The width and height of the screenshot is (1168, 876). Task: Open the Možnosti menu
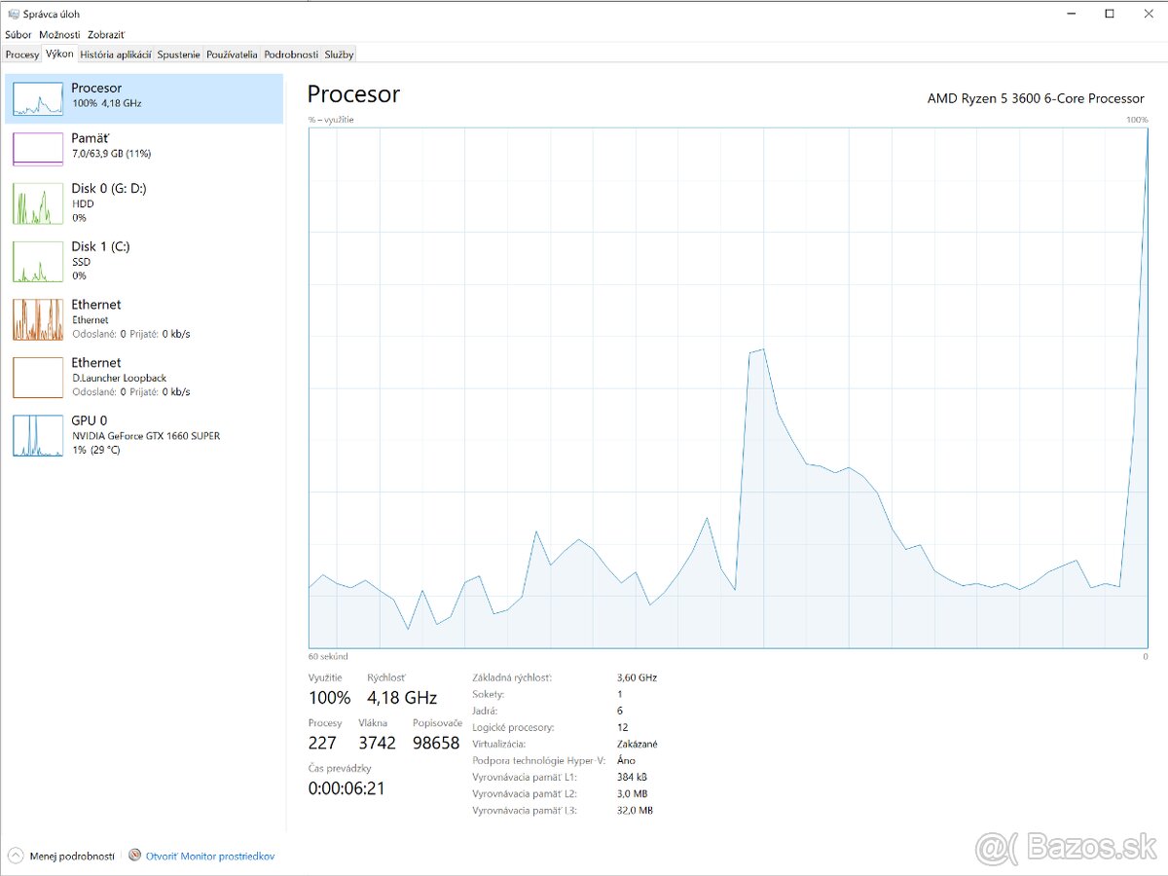point(59,34)
